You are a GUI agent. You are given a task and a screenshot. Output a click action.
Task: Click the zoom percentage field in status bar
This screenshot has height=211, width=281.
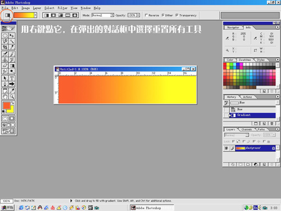(6, 201)
